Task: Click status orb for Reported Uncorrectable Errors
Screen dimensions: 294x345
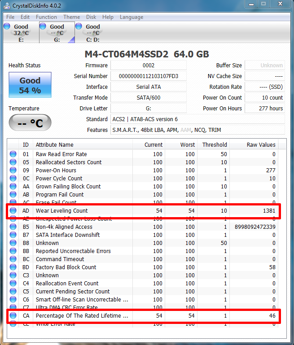Action: [x=13, y=251]
